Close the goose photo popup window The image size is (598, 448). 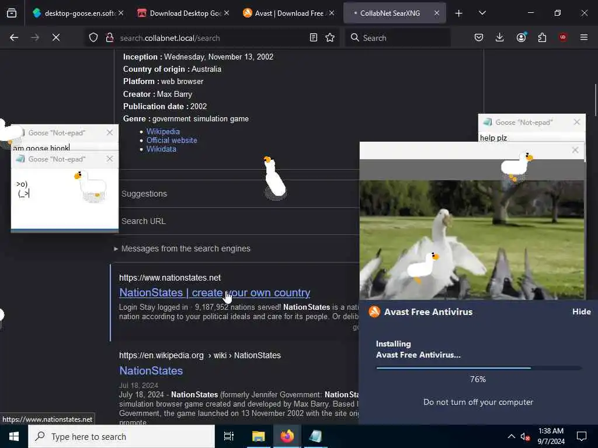point(575,150)
